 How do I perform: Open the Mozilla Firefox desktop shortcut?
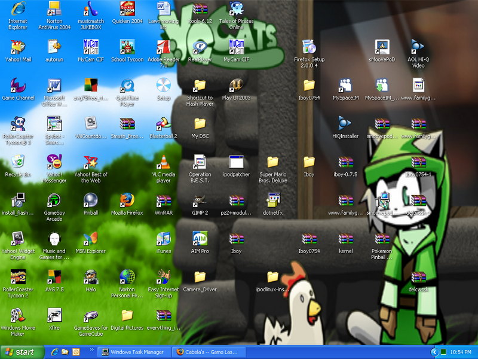[x=127, y=200]
